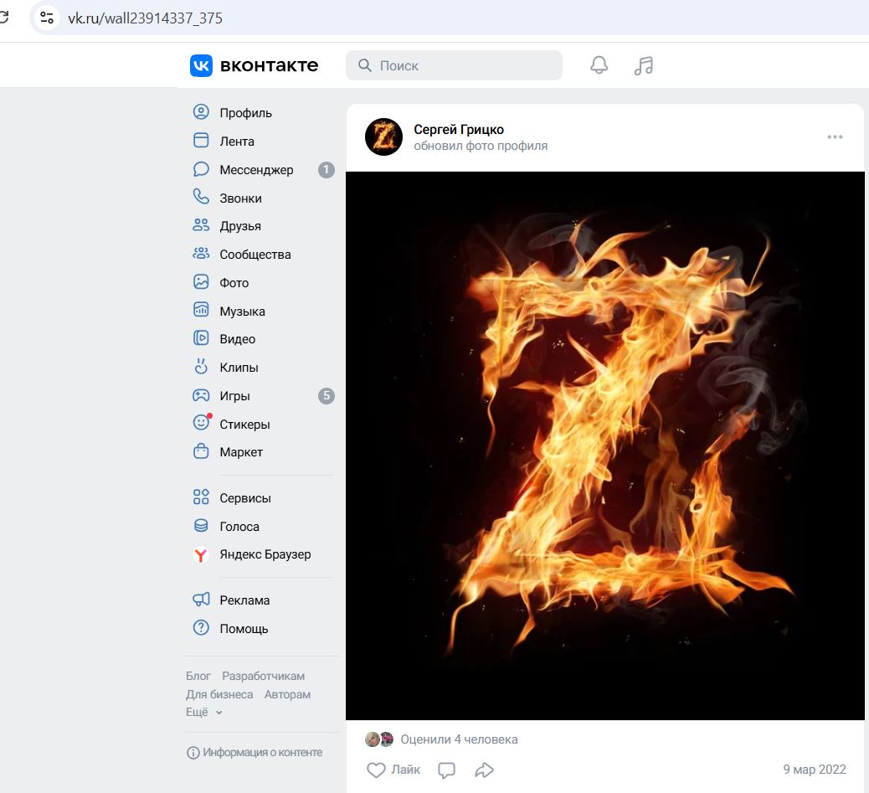Click the VK logo icon
This screenshot has height=793, width=869.
tap(201, 65)
